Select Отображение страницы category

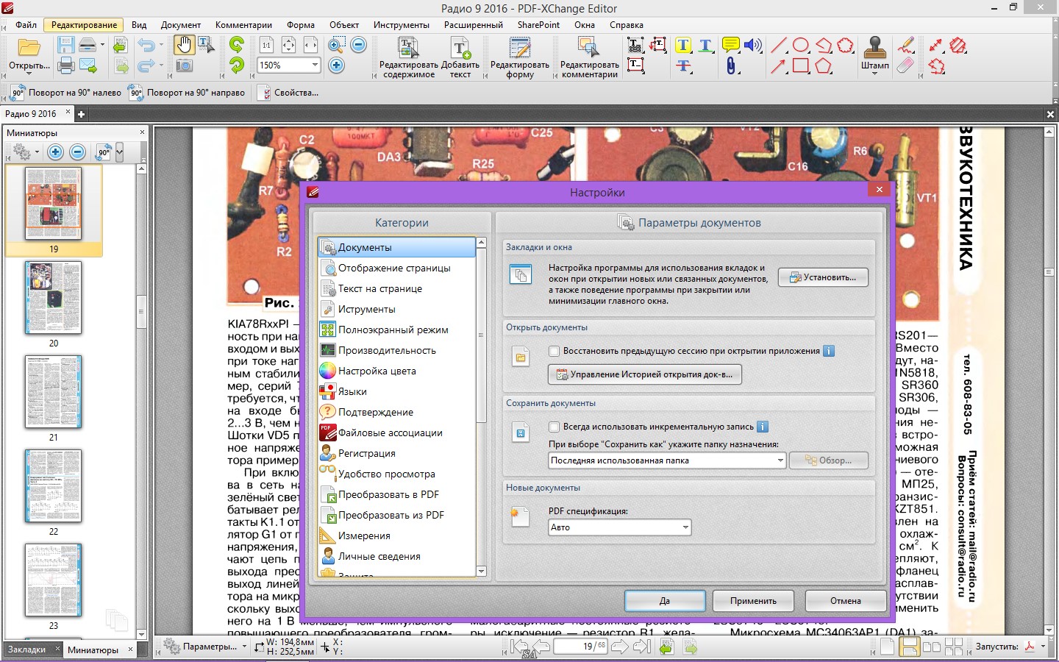397,268
